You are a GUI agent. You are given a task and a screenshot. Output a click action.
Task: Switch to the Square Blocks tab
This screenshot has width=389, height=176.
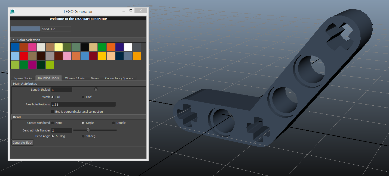click(x=23, y=78)
